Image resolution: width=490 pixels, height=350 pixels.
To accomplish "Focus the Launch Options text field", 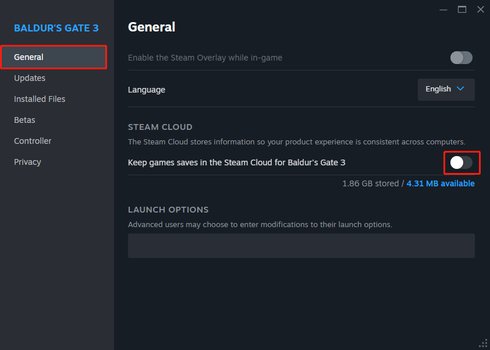I will [x=301, y=246].
